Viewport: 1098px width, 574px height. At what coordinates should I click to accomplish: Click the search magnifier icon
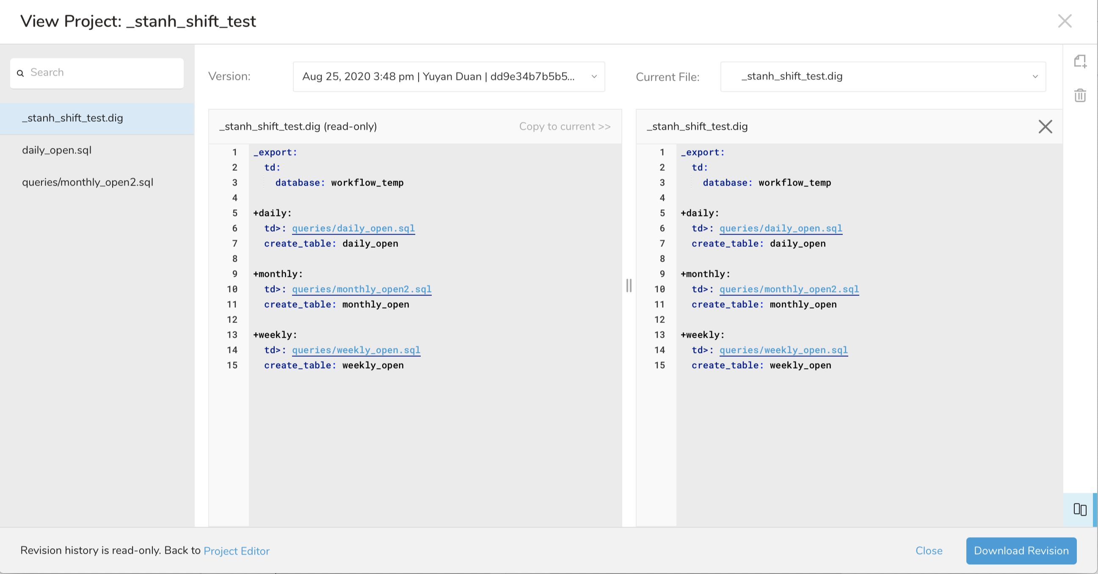[x=20, y=73]
